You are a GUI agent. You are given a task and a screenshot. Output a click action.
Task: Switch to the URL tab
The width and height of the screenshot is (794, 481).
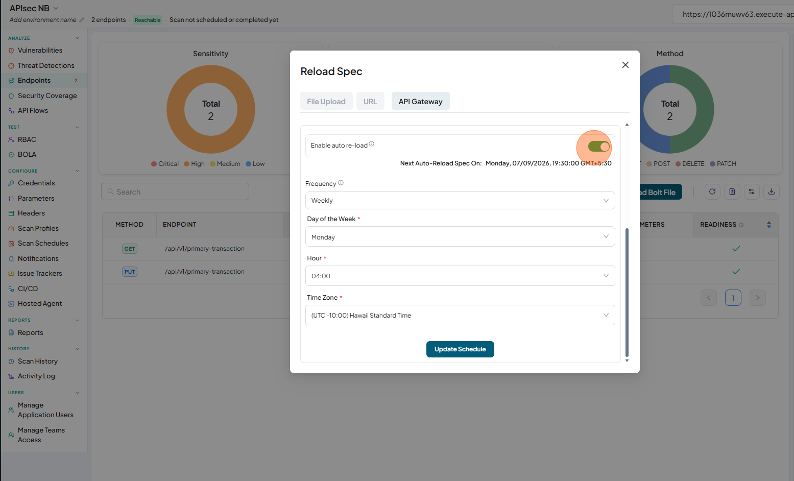point(370,101)
